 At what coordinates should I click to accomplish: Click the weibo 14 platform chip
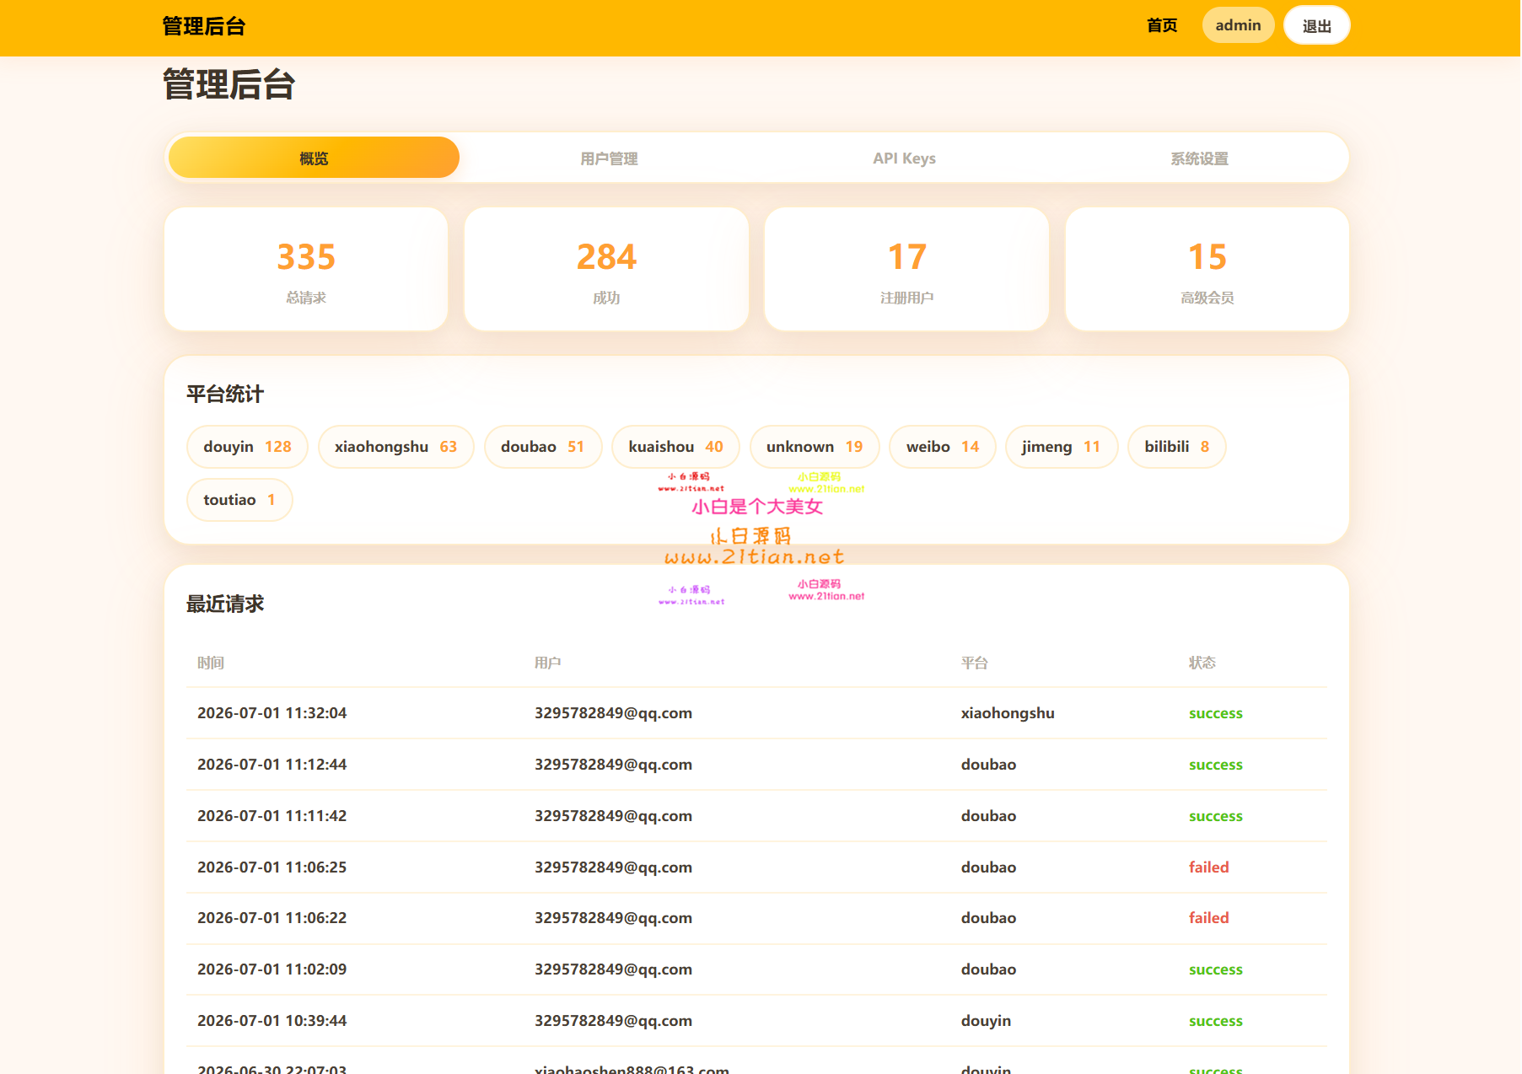943,447
